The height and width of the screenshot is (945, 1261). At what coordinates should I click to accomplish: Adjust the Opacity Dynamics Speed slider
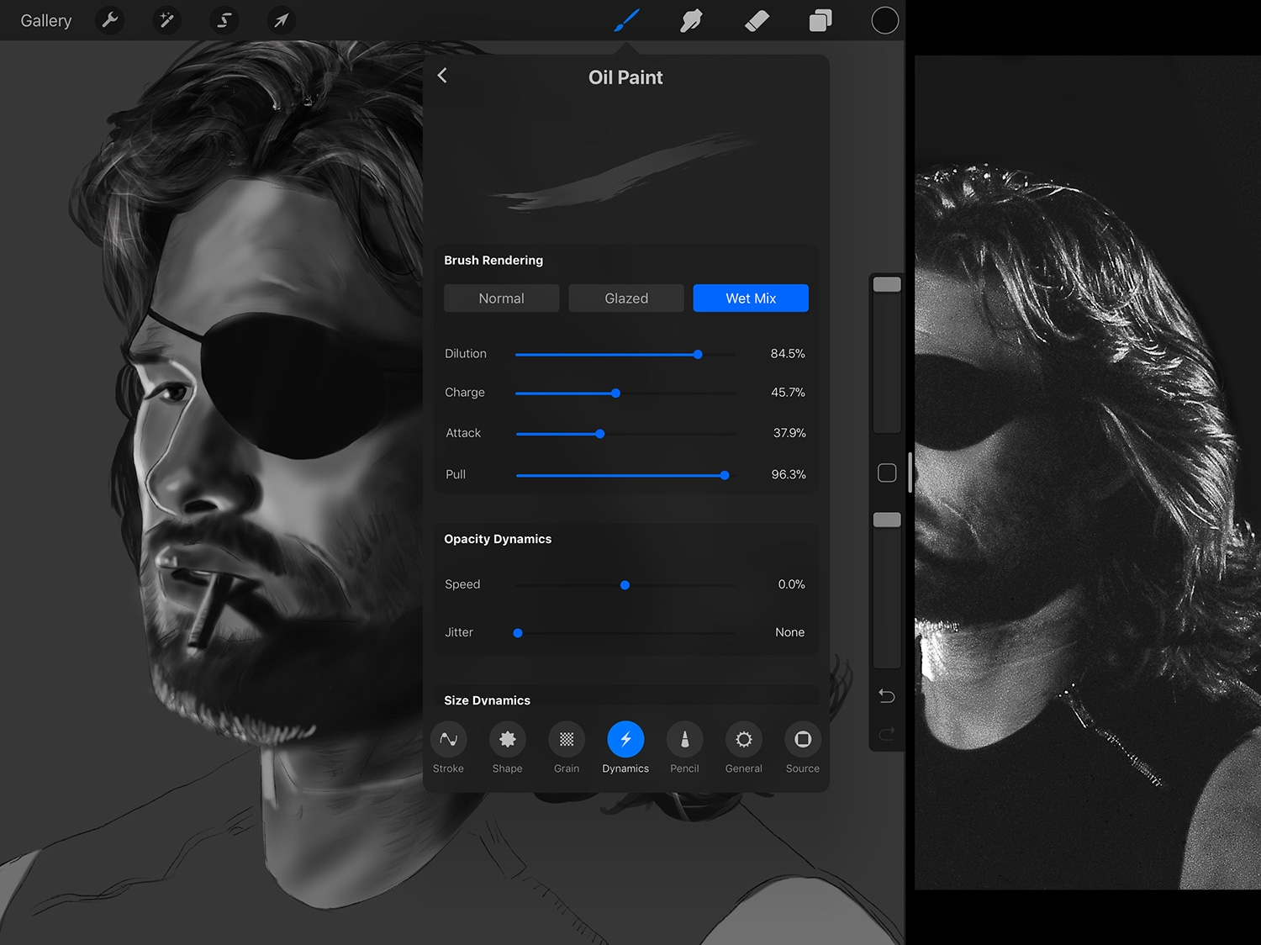coord(625,585)
